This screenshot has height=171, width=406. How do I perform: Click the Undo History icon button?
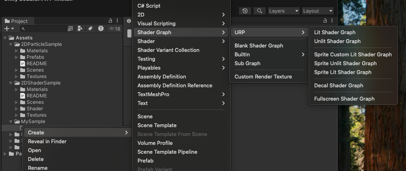[x=245, y=11]
